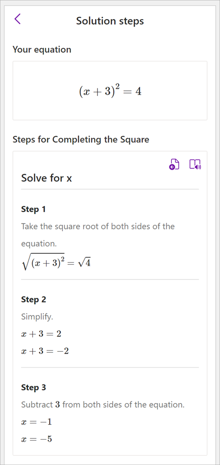Screen dimensions: 220x465
Task: Select the result x = -1
Action: [36, 422]
